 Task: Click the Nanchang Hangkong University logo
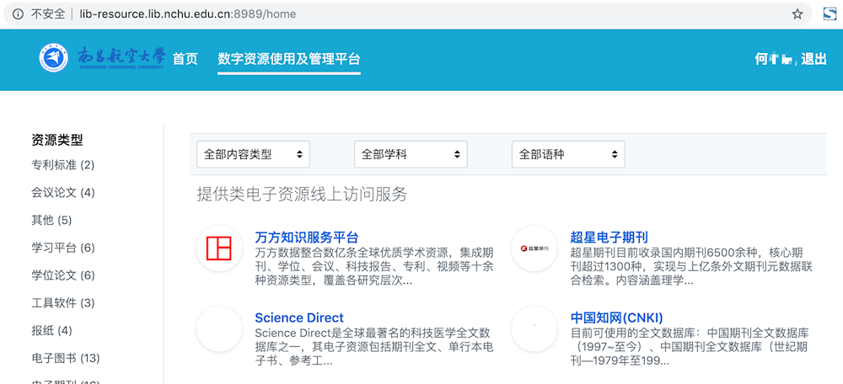point(102,58)
